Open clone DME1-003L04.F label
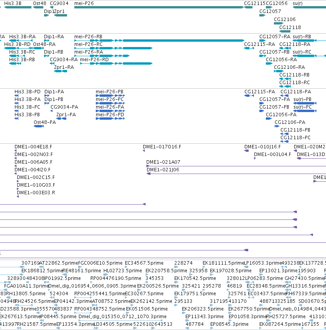The width and height of the screenshot is (326, 330). tap(272, 154)
